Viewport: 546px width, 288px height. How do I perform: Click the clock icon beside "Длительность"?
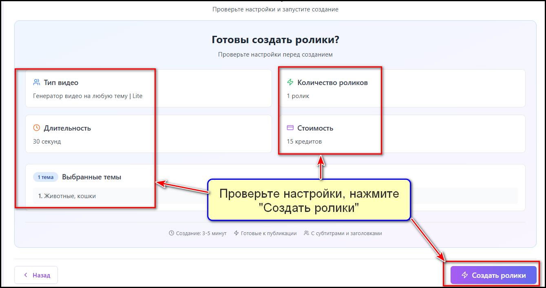click(x=36, y=128)
